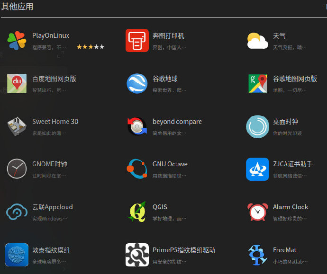Click the PlayOnLinux star rating

pyautogui.click(x=91, y=47)
